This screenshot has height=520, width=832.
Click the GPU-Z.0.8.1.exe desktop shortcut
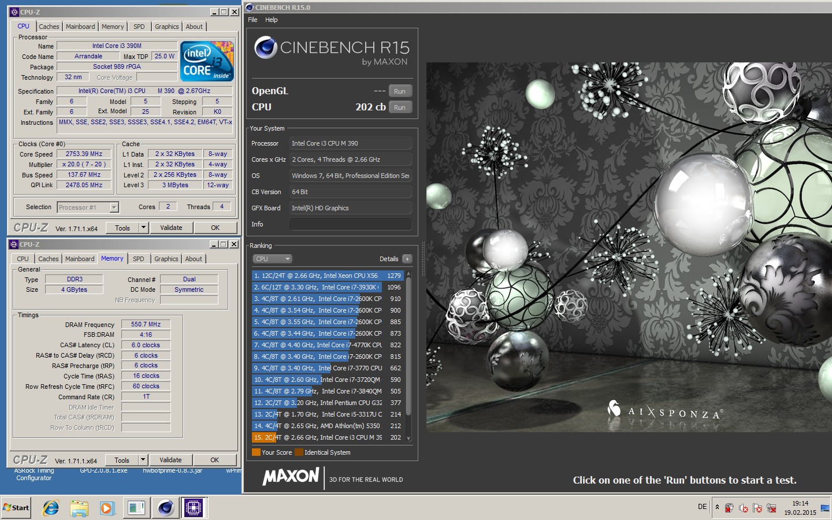point(103,470)
